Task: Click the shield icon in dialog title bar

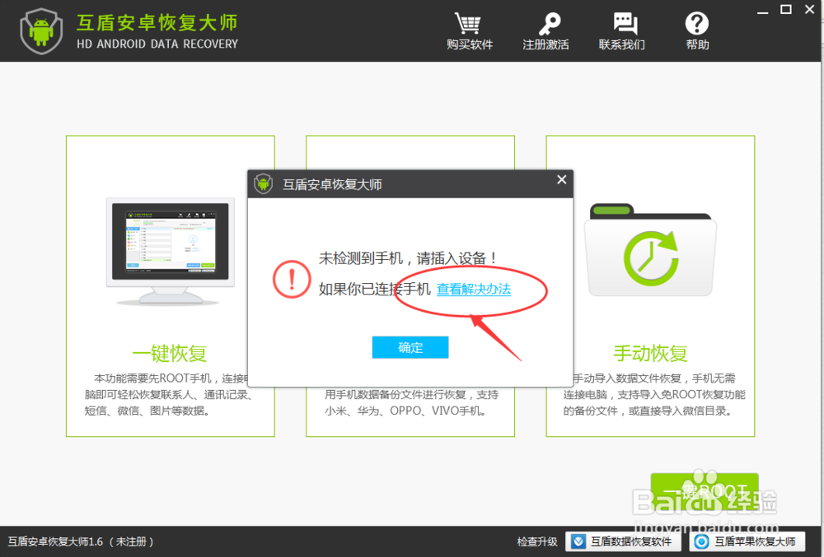Action: coord(264,184)
